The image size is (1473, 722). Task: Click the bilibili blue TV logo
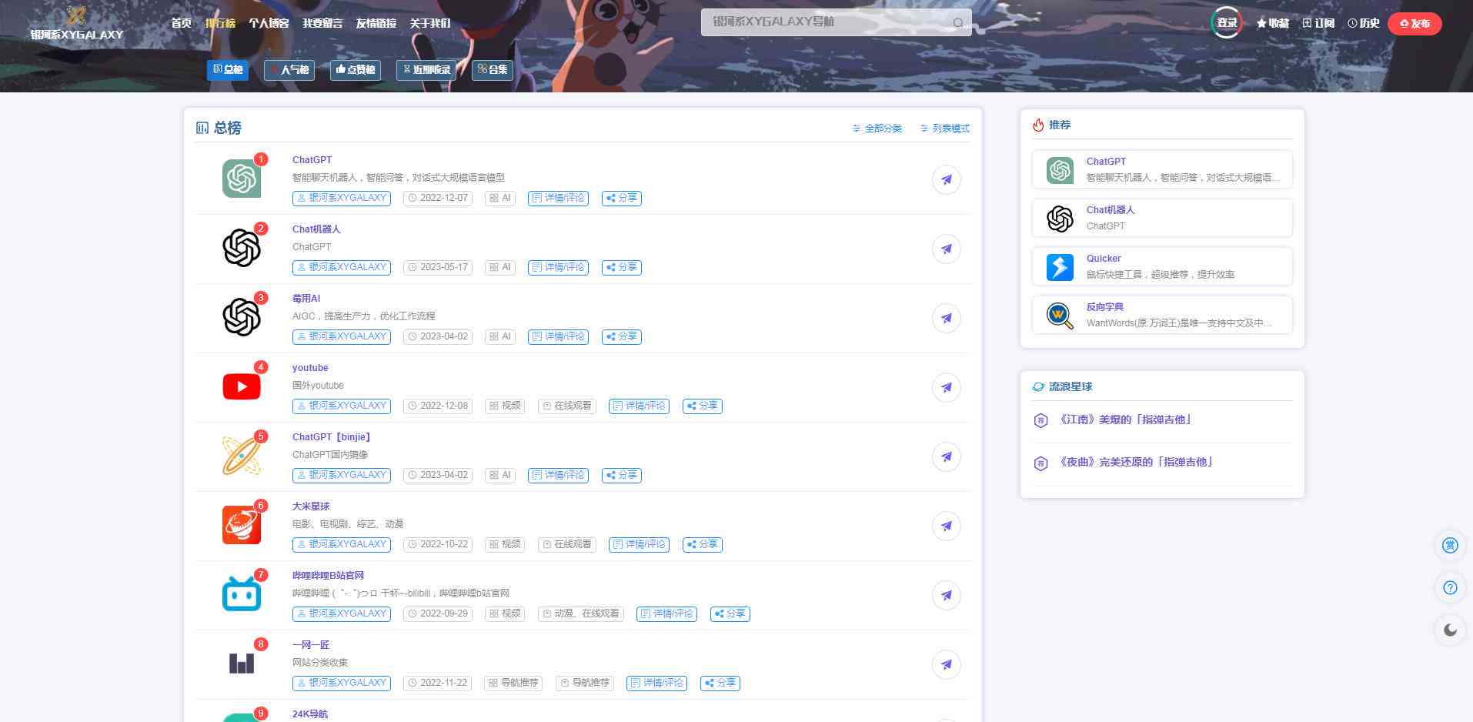242,594
